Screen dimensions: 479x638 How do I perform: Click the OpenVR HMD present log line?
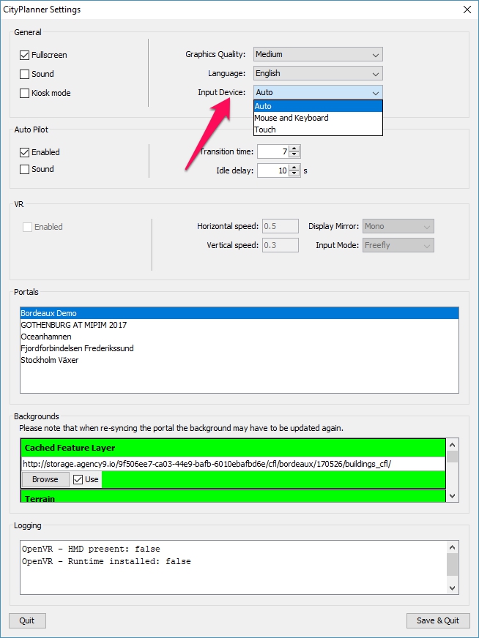coord(92,549)
